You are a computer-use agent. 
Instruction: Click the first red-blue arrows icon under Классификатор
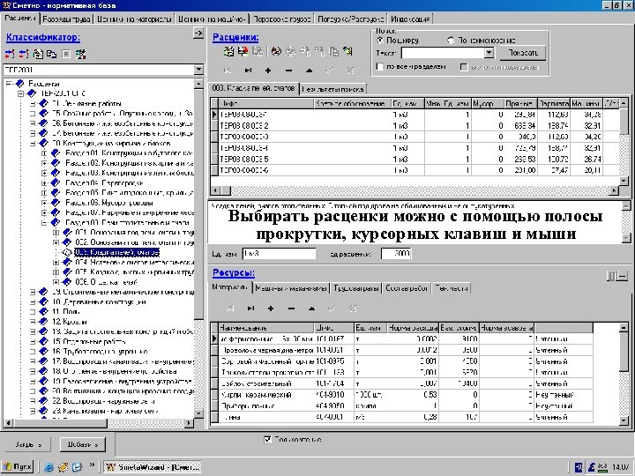click(10, 55)
